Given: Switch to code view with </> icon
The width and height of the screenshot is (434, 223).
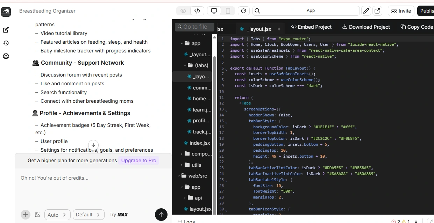Looking at the screenshot, I should pyautogui.click(x=197, y=11).
